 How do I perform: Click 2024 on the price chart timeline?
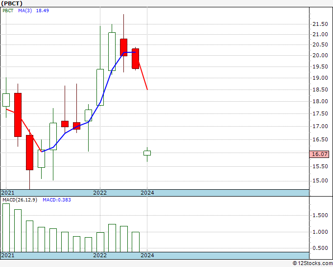pos(147,193)
